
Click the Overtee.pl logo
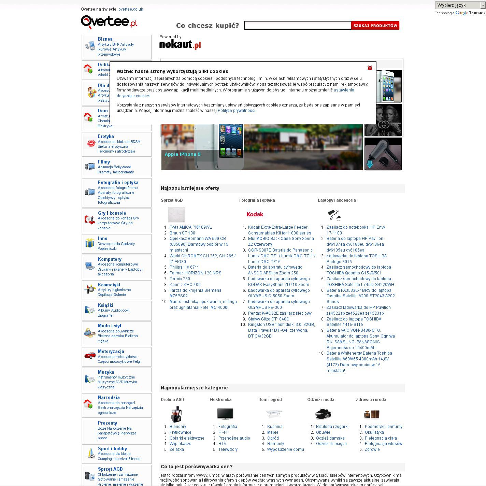(x=109, y=22)
